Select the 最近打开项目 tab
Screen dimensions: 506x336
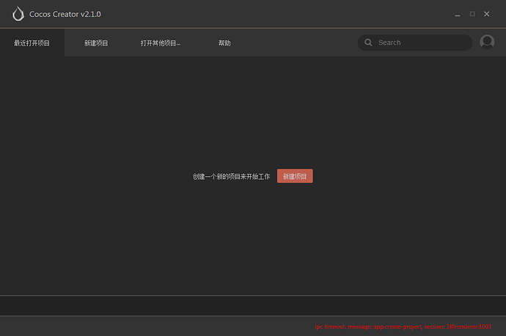32,43
